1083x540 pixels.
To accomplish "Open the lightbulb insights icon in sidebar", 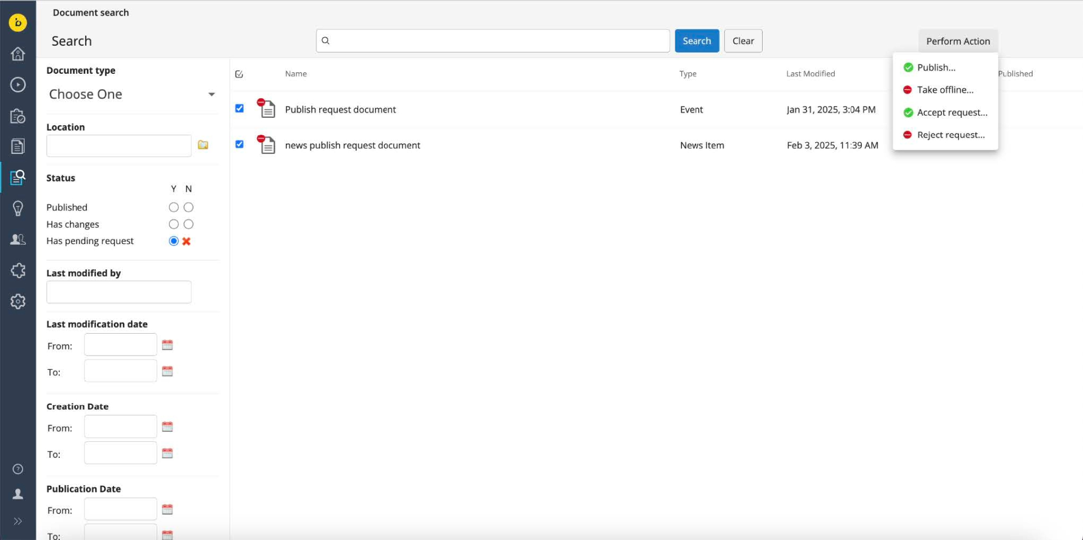I will (x=18, y=209).
